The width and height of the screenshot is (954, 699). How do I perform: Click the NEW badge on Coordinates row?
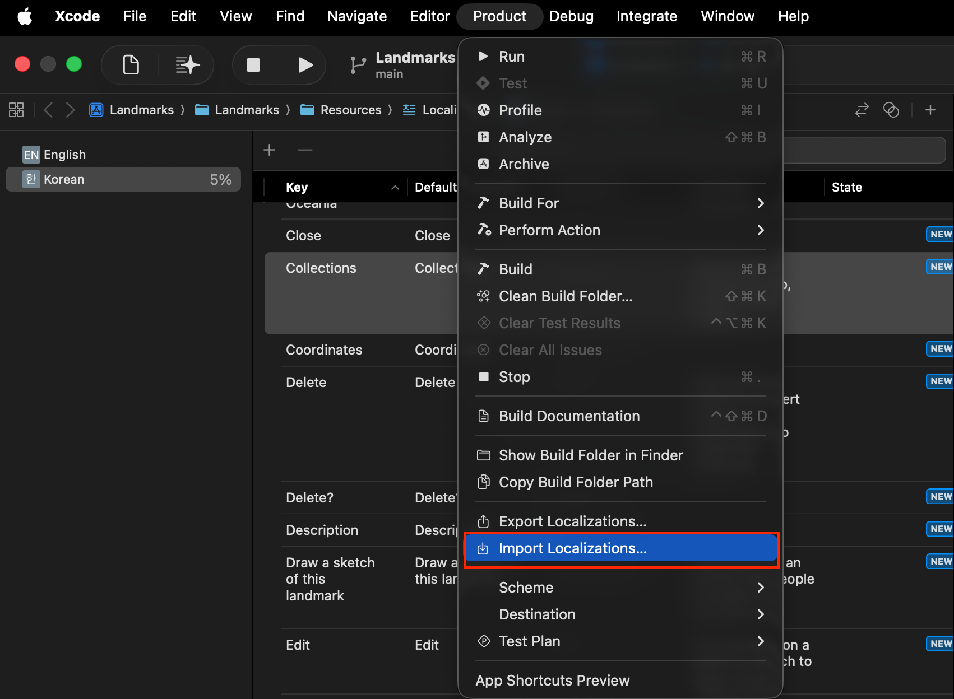940,348
